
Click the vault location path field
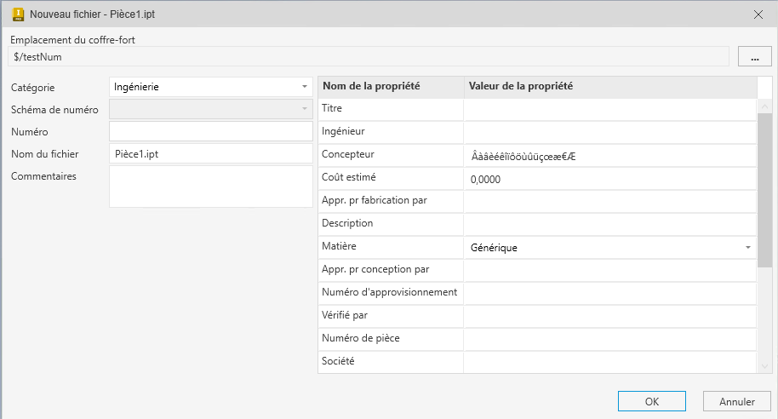point(369,56)
